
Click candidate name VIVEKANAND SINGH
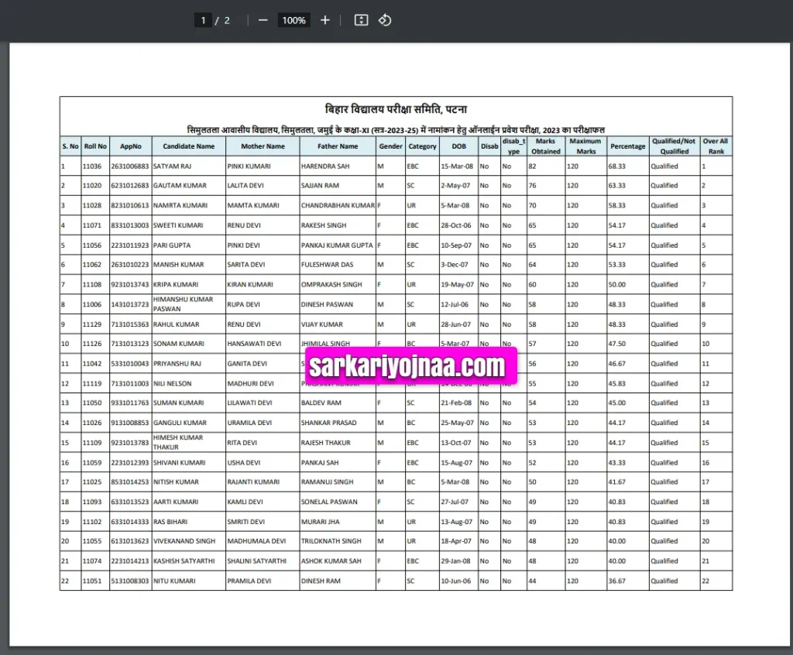coord(184,541)
